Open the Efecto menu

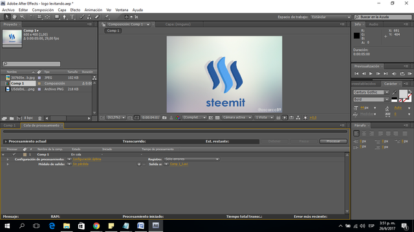click(x=75, y=10)
